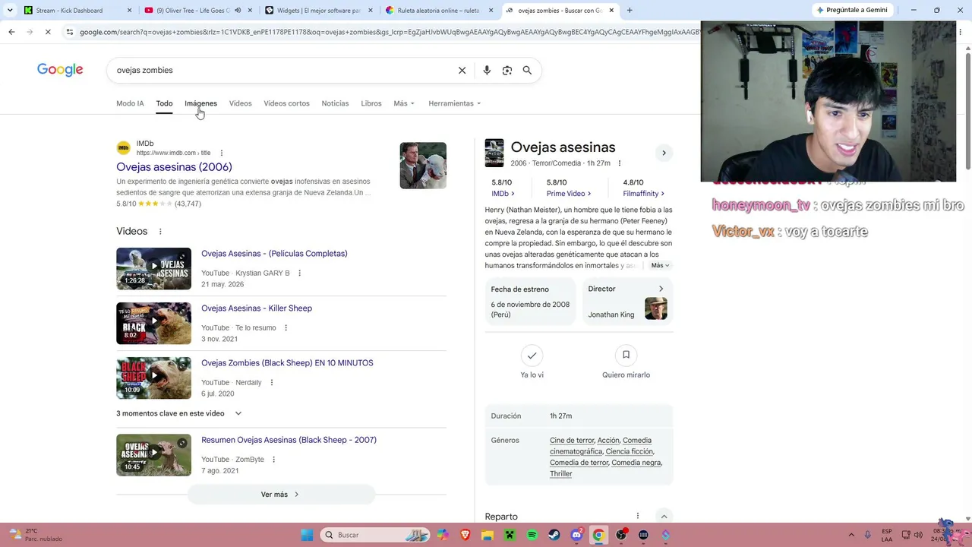Expand 3 momentos clave en este video
Viewport: 972px width, 547px height.
click(179, 413)
